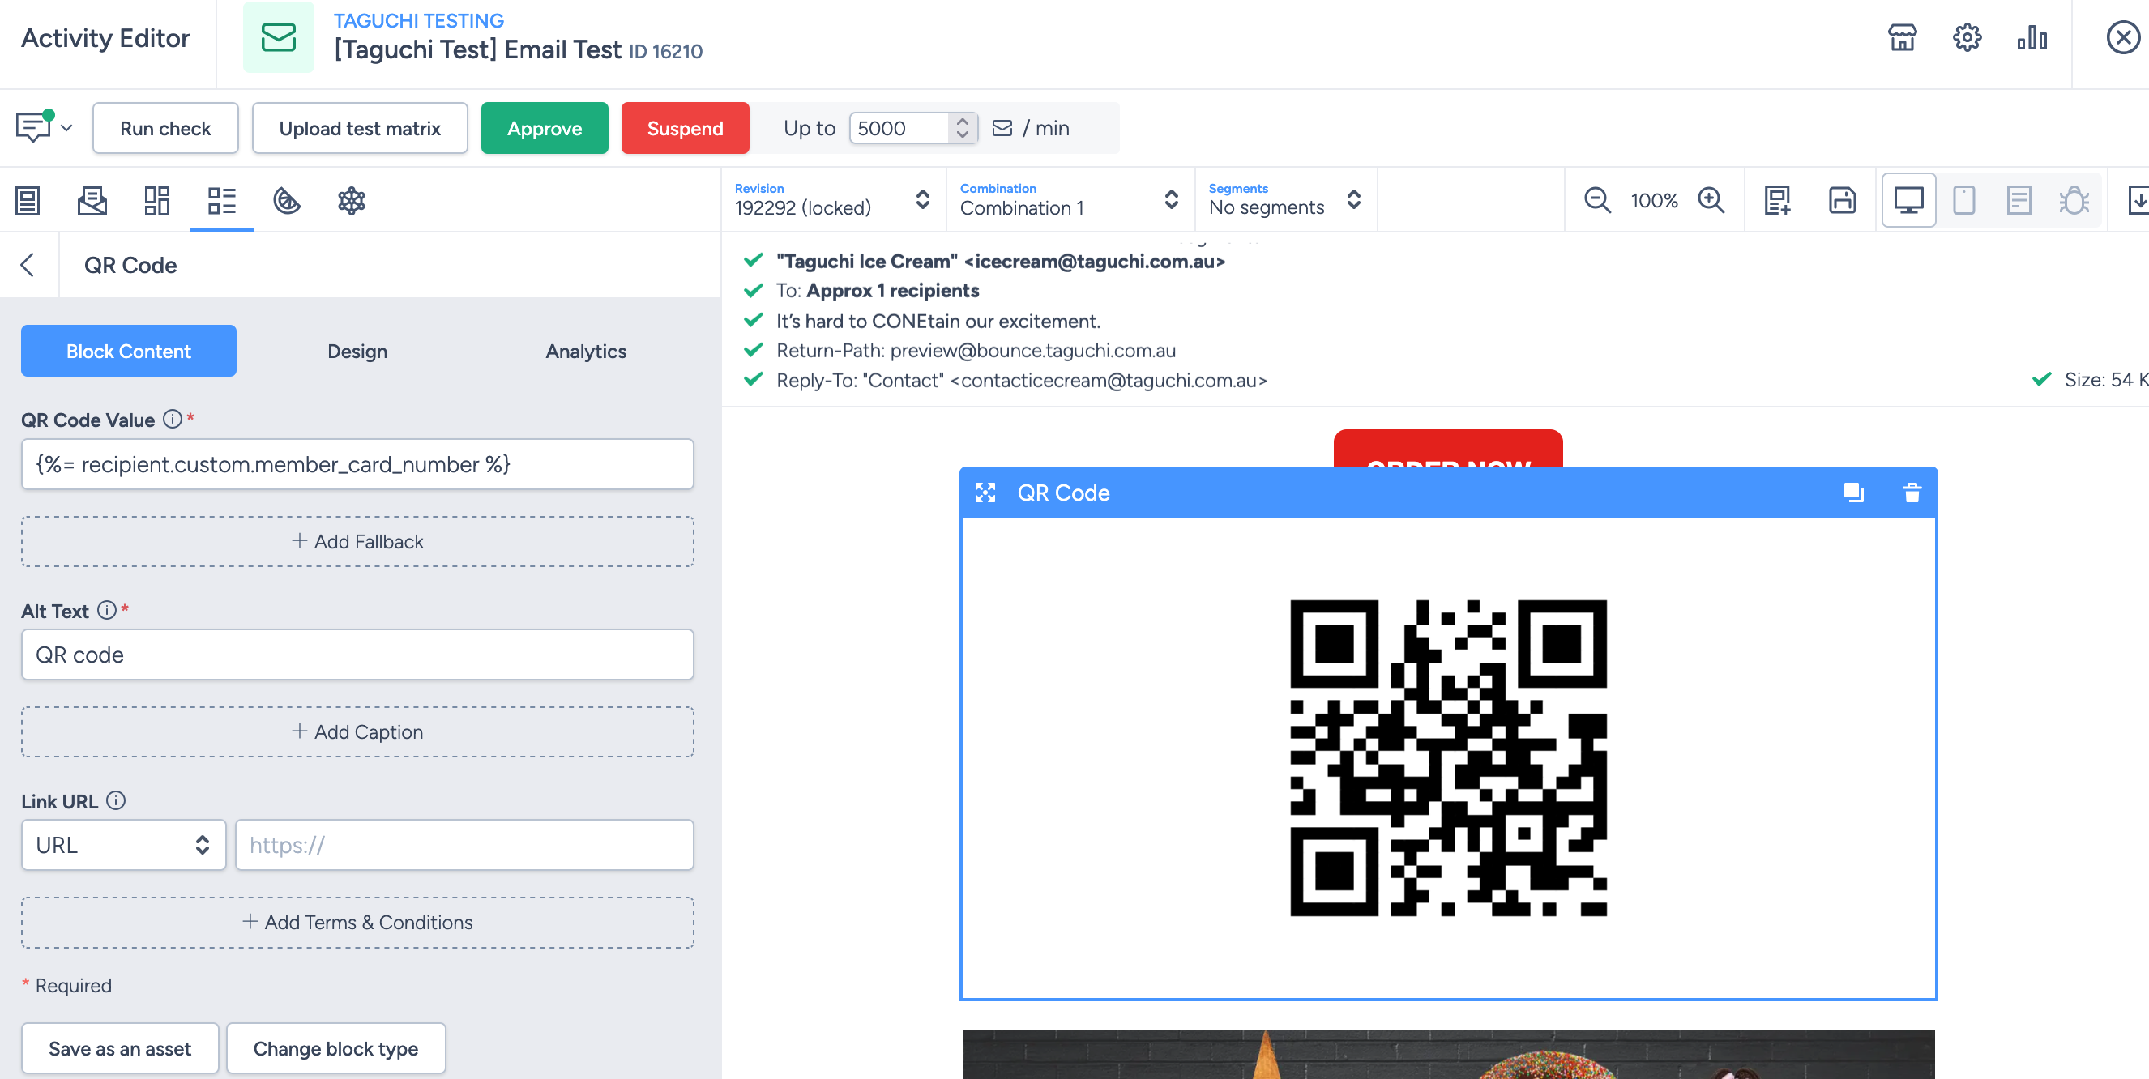Click the TAGUCHI TESTING campaign link
The image size is (2149, 1079).
click(x=419, y=20)
